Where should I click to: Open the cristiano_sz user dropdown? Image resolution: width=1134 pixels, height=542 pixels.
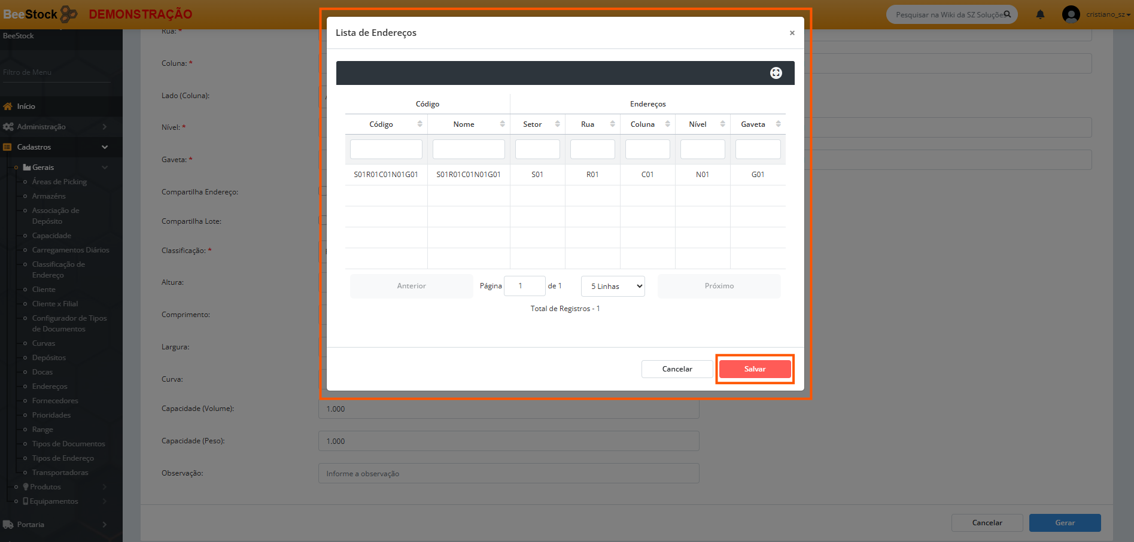point(1108,14)
